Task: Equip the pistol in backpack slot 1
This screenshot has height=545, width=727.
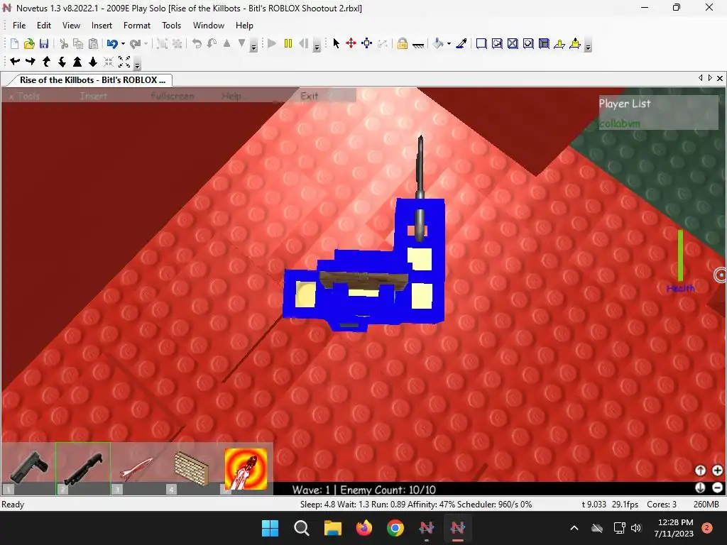Action: coord(28,468)
